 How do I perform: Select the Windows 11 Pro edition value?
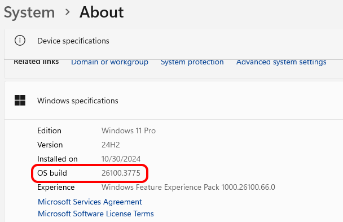pyautogui.click(x=129, y=130)
